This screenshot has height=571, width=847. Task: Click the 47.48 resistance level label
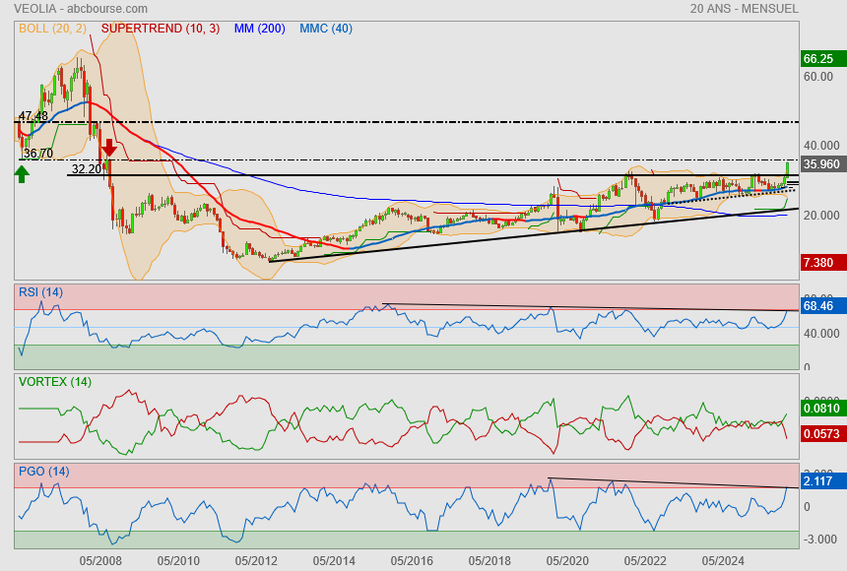click(x=33, y=116)
